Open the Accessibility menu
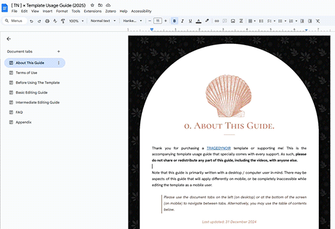Image resolution: width=335 pixels, height=229 pixels. tap(141, 11)
